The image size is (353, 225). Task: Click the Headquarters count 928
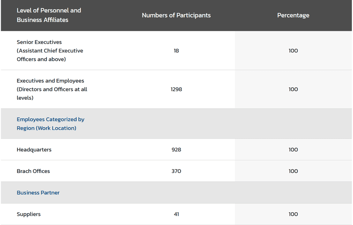(x=176, y=150)
